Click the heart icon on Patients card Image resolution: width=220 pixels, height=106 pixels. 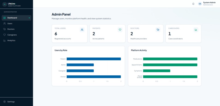click(120, 30)
